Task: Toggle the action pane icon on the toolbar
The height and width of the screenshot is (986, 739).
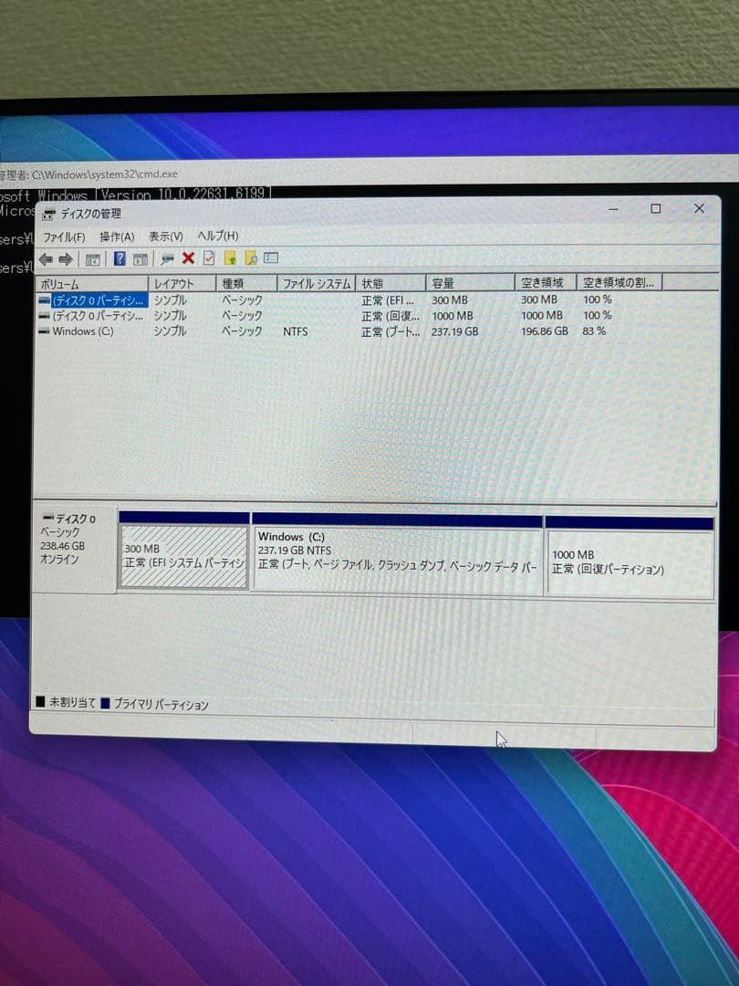Action: pyautogui.click(x=141, y=259)
